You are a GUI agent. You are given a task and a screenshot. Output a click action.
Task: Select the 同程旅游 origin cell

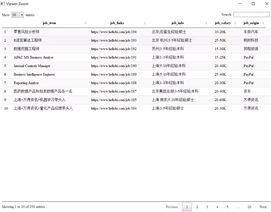click(x=251, y=49)
